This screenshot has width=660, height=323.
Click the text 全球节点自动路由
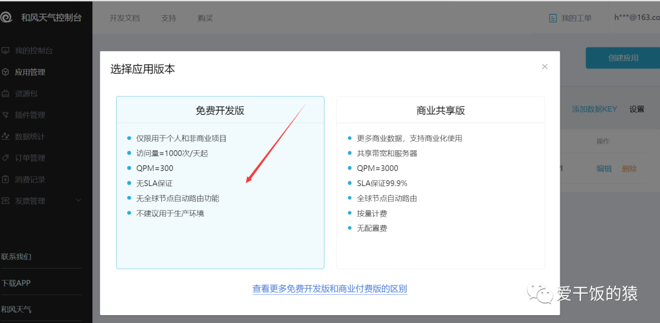[x=387, y=198]
